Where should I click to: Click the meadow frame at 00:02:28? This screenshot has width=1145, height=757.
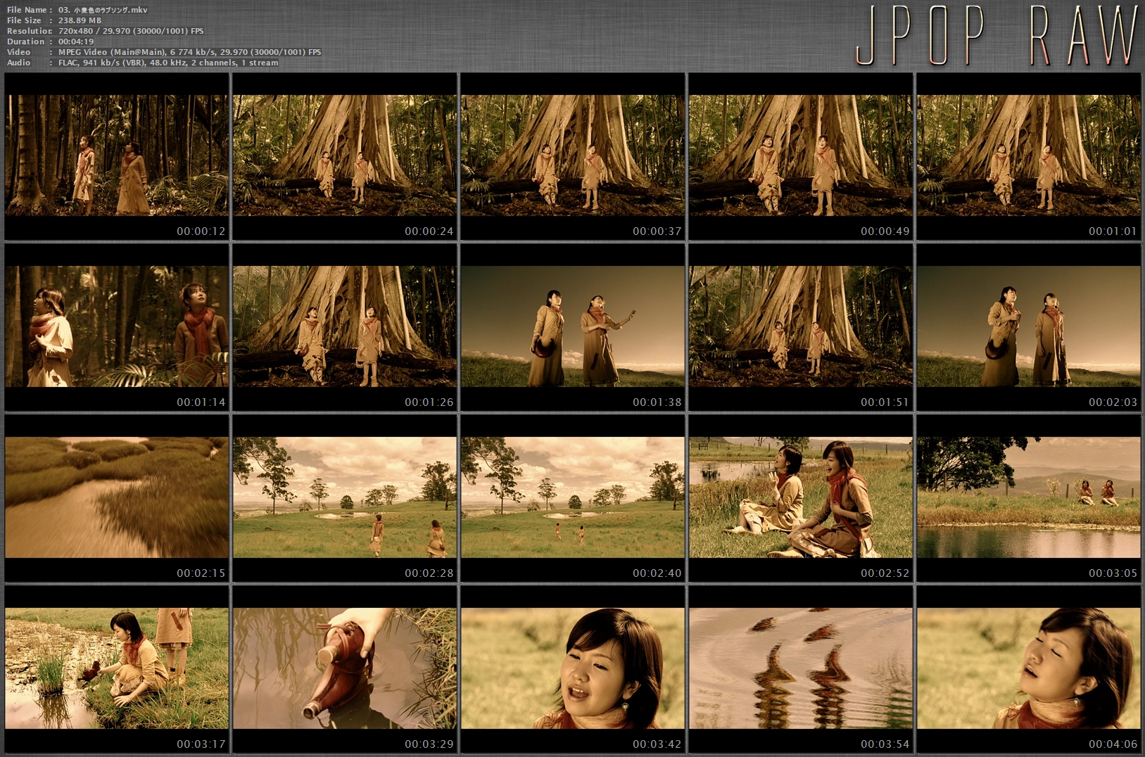[x=345, y=498]
